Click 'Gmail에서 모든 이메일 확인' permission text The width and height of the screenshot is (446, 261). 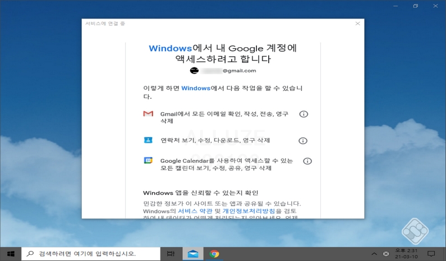[x=224, y=117]
